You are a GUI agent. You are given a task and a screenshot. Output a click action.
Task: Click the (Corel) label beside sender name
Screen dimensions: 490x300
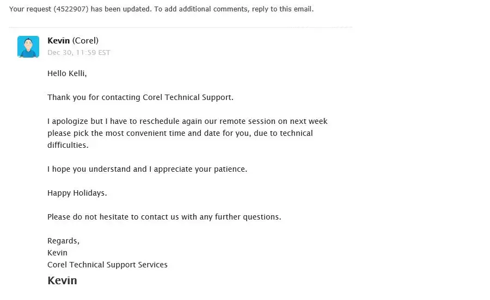pos(85,41)
